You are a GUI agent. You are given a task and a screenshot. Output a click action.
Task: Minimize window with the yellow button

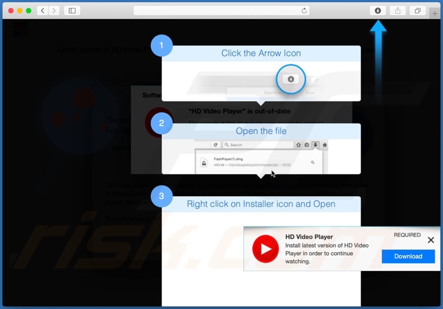click(x=20, y=11)
